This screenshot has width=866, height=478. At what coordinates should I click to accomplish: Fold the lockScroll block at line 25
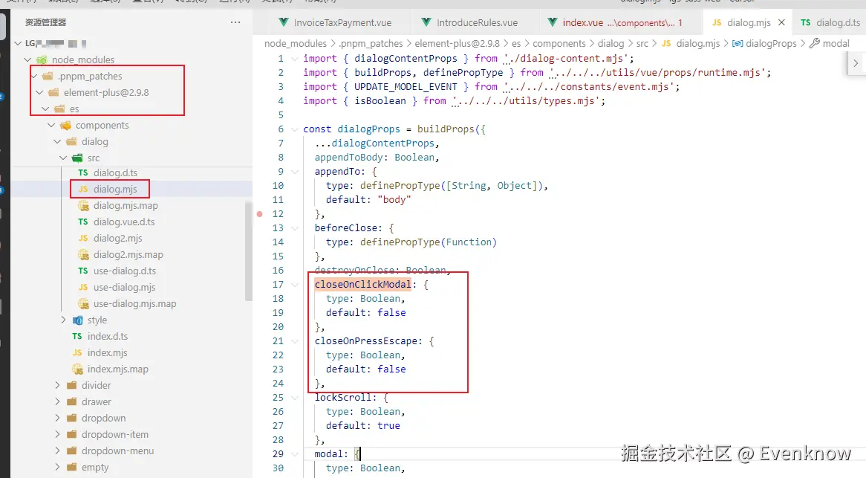(295, 398)
